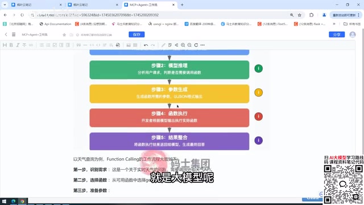Open the (12条消息) iText5 bookmark
364x205 pixels.
tap(273, 24)
